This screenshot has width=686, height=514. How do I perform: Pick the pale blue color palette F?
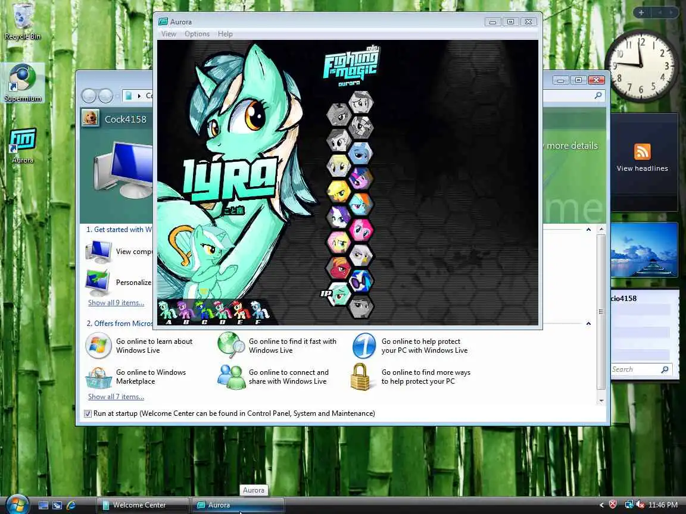[x=259, y=312]
